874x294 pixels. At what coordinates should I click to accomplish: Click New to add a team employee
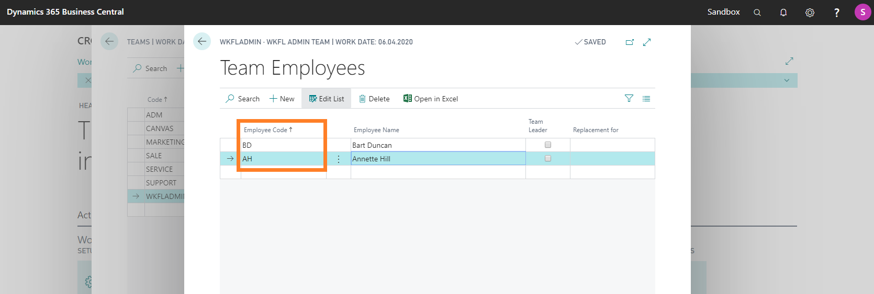click(282, 99)
